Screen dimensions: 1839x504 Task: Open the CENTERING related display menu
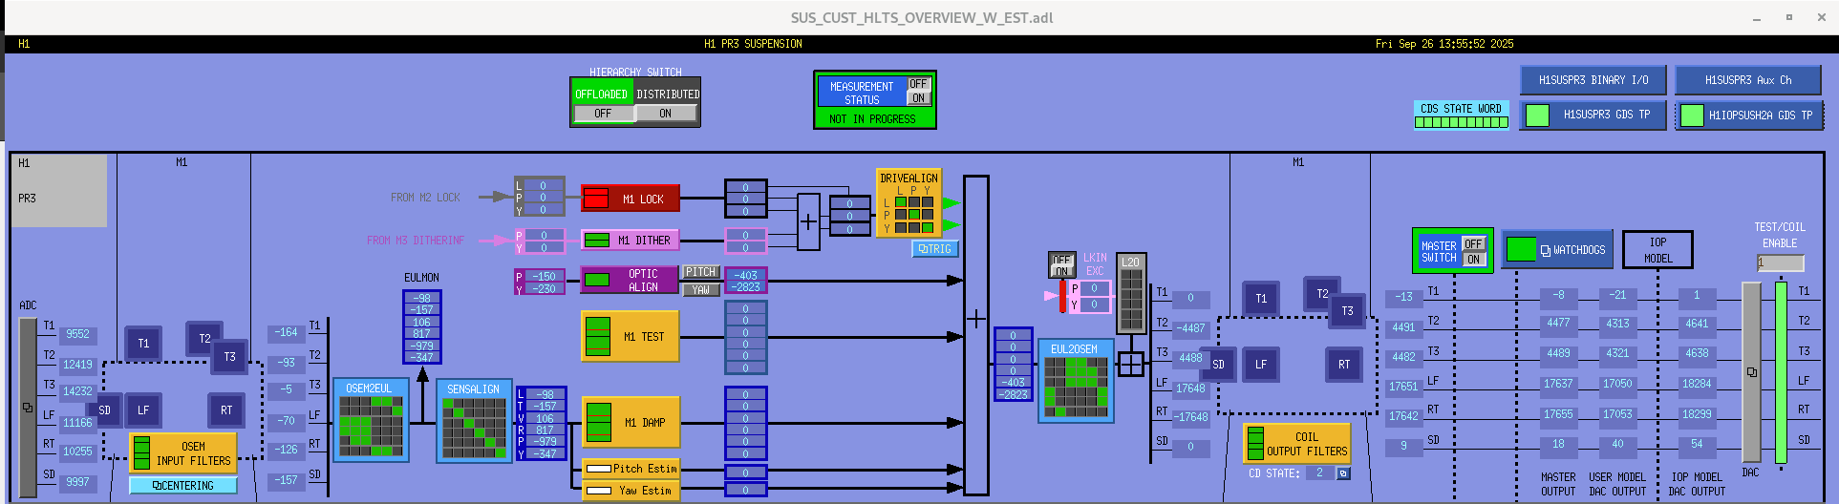click(183, 486)
